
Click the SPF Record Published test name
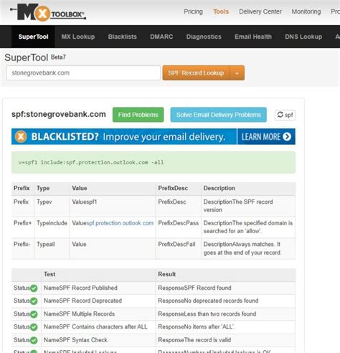point(80,288)
